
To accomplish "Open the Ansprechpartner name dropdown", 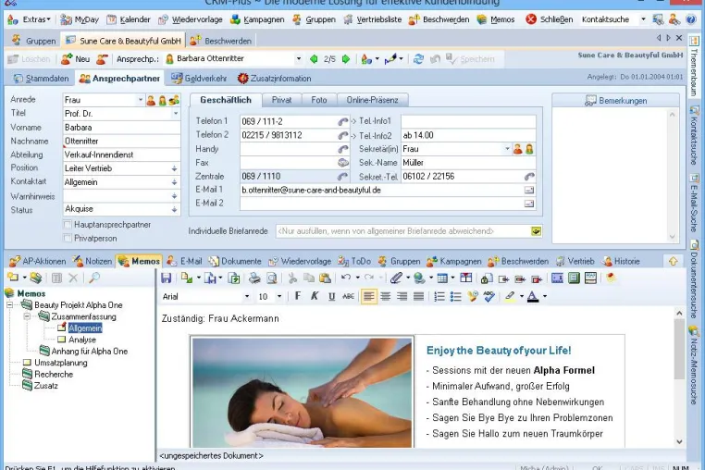I will [x=299, y=59].
